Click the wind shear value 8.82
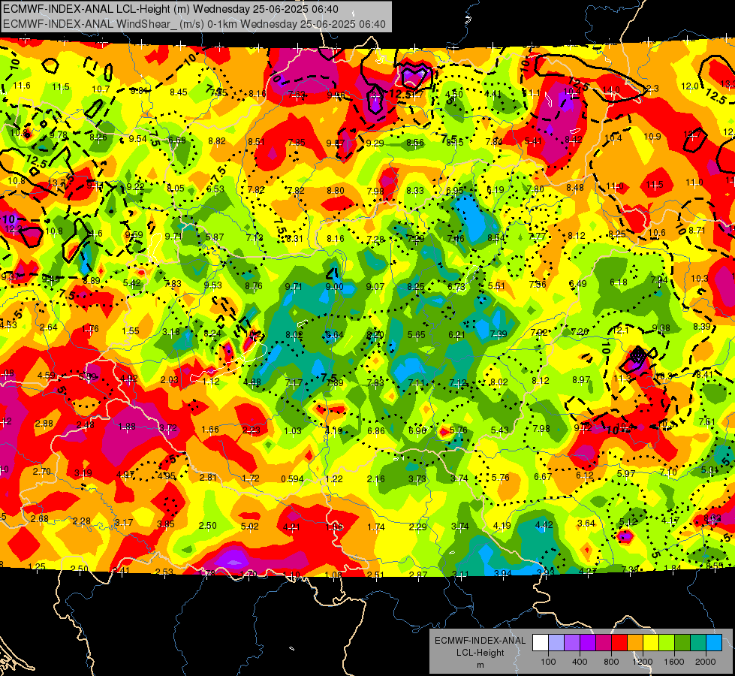The width and height of the screenshot is (735, 676). pyautogui.click(x=217, y=140)
